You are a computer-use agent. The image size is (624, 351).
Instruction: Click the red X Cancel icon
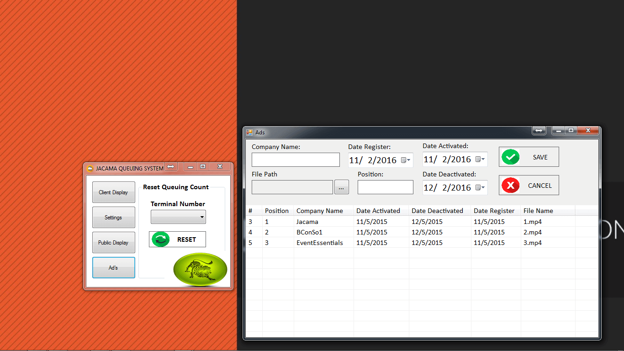click(510, 186)
